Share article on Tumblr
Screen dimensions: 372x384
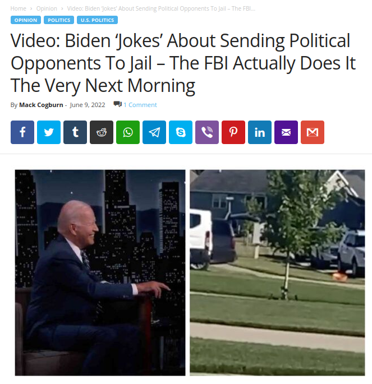tap(75, 132)
